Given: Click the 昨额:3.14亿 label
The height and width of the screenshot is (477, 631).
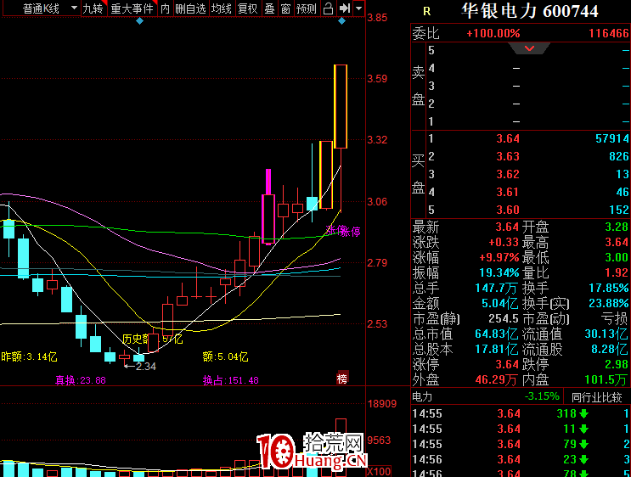Looking at the screenshot, I should point(29,356).
